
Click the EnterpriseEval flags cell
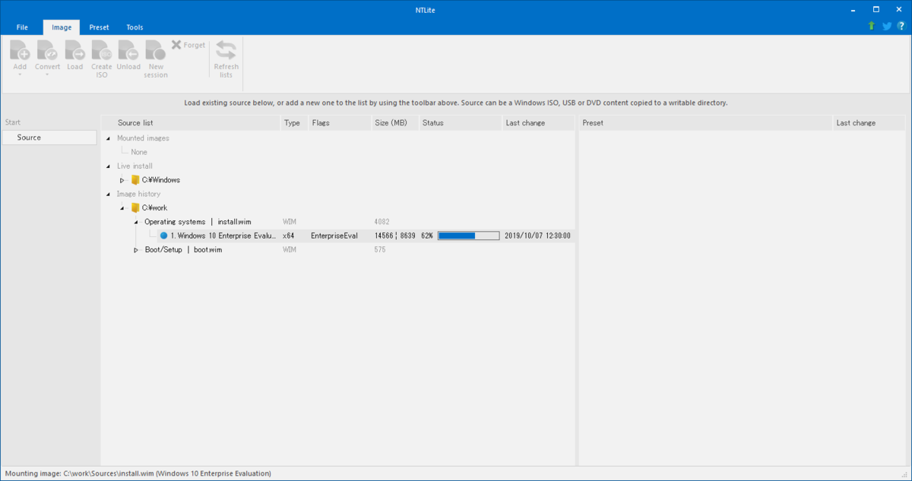(334, 236)
